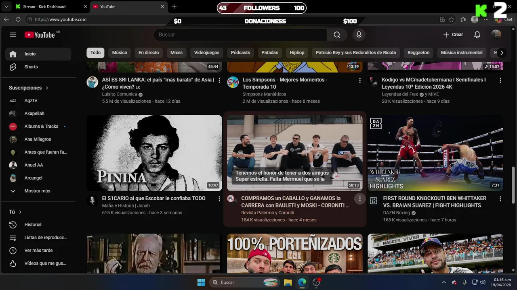The width and height of the screenshot is (517, 290).
Task: Open Inicio in the sidebar
Action: [38, 54]
